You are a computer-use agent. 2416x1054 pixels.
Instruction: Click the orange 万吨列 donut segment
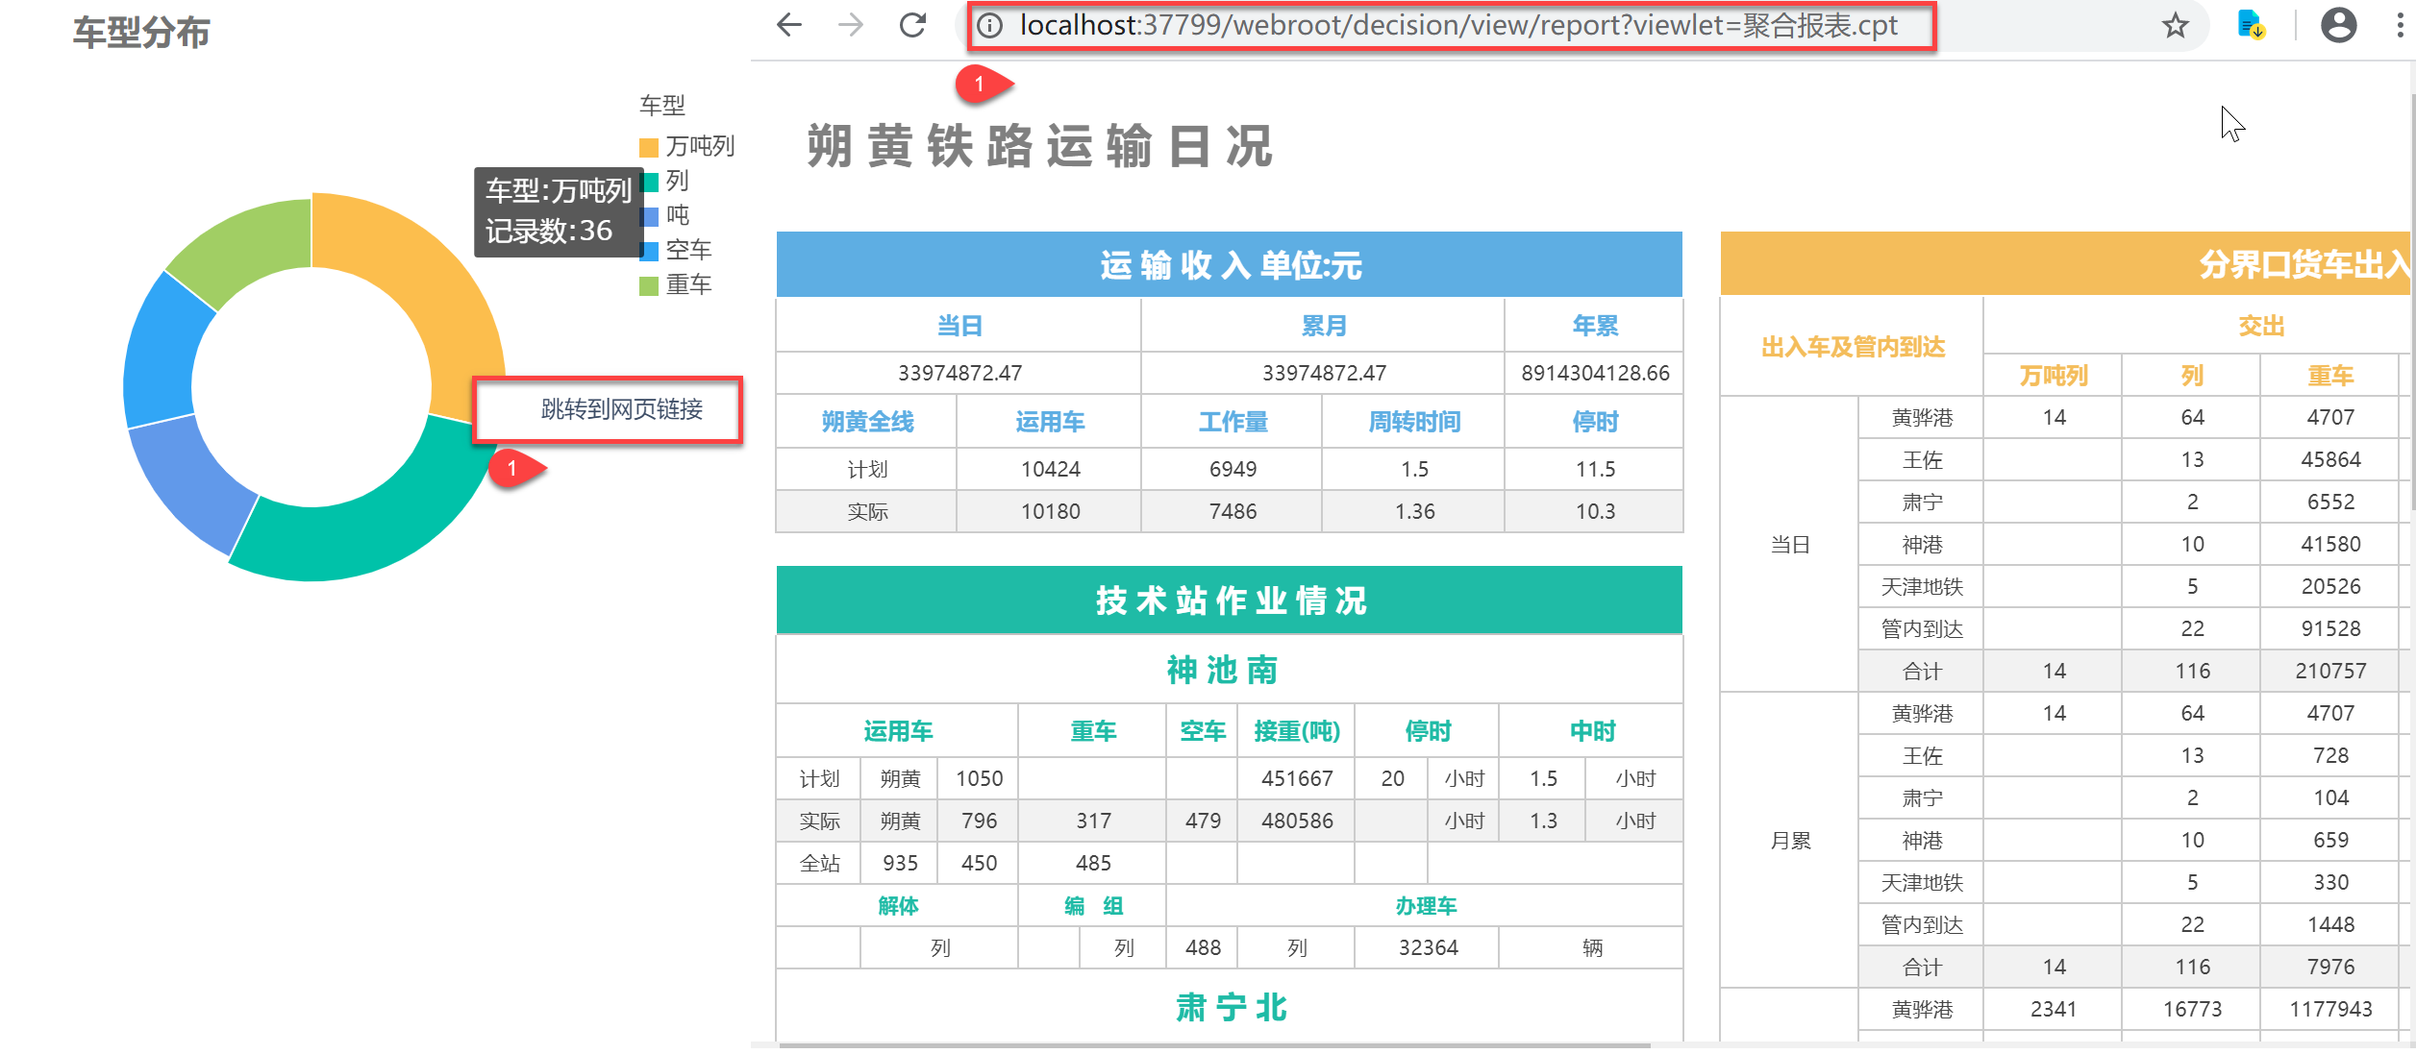pyautogui.click(x=433, y=288)
